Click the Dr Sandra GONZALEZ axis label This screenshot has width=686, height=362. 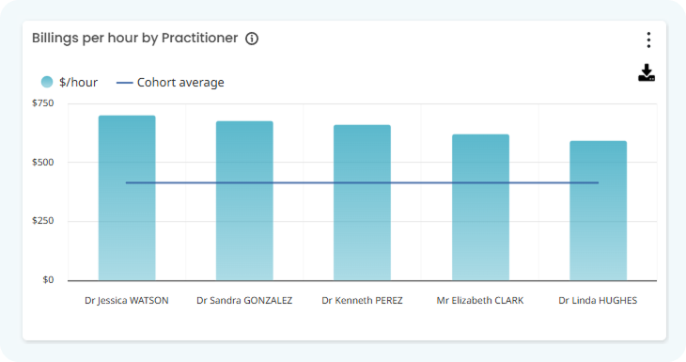coord(244,301)
